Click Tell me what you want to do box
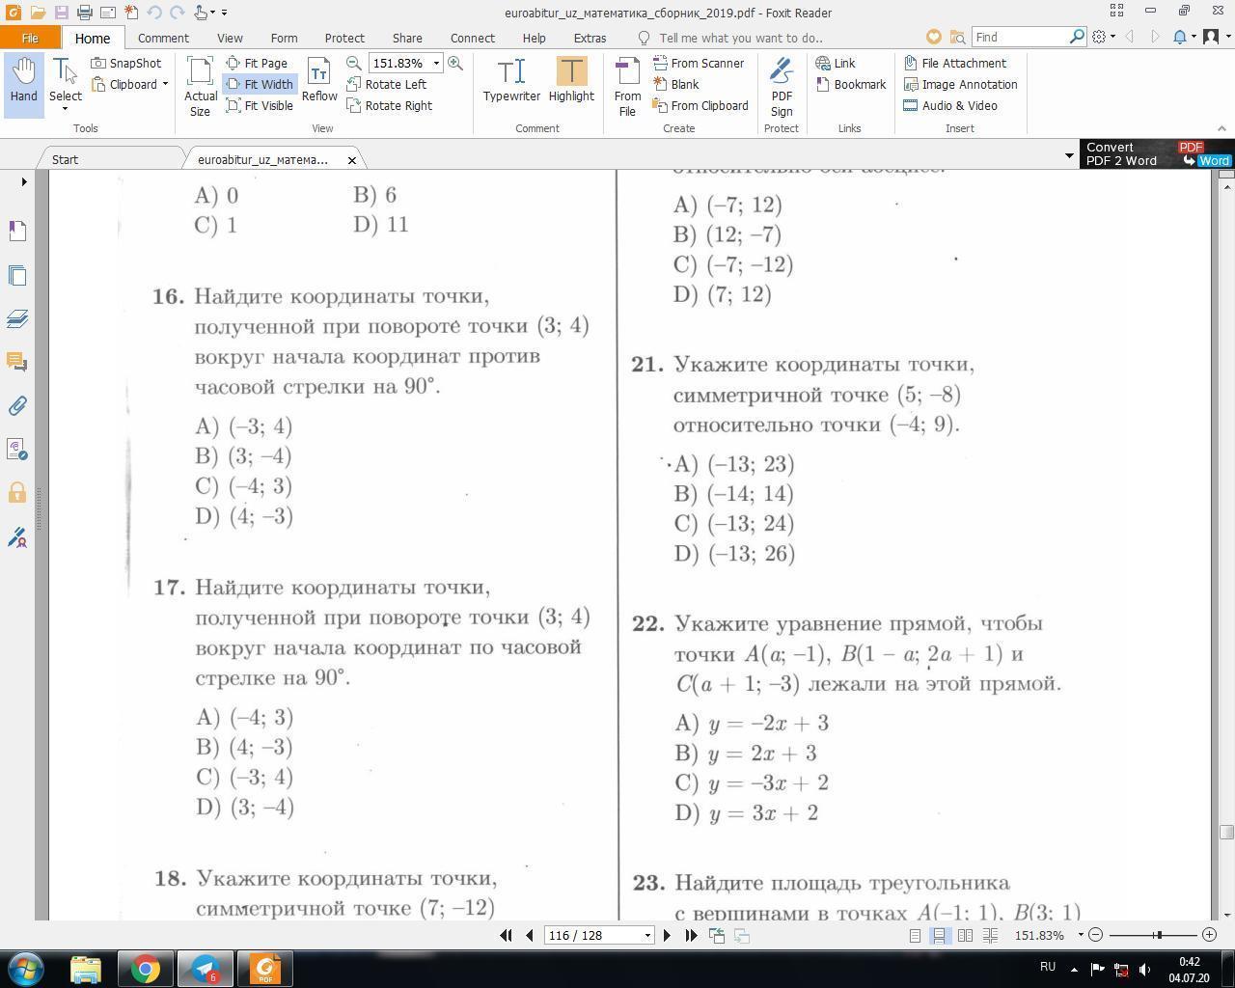 point(741,38)
